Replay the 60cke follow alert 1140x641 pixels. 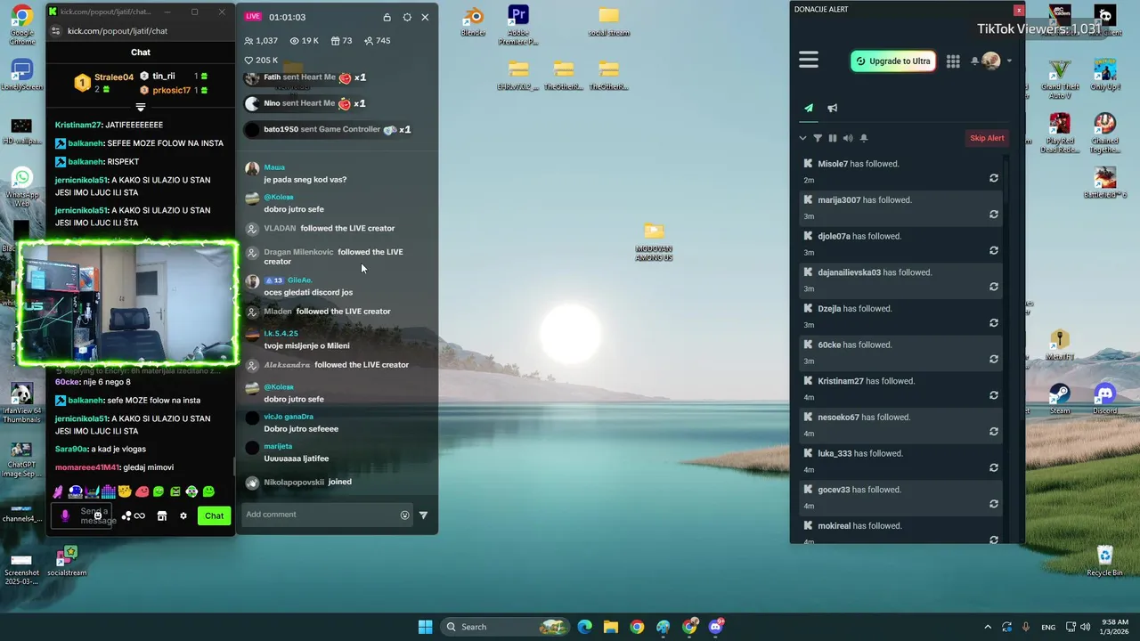[x=993, y=359]
